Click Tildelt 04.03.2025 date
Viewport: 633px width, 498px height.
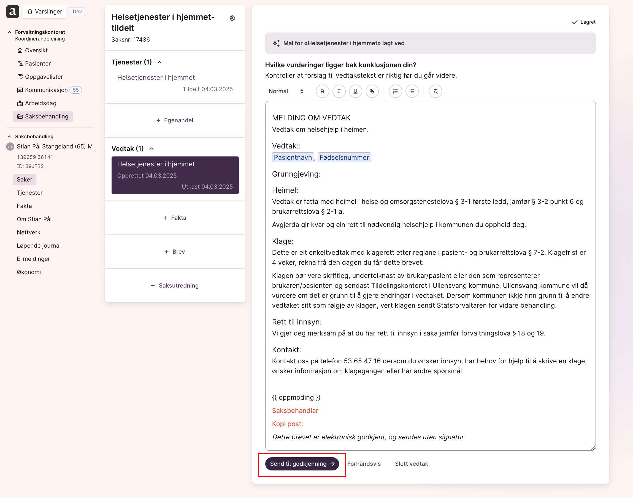[208, 89]
